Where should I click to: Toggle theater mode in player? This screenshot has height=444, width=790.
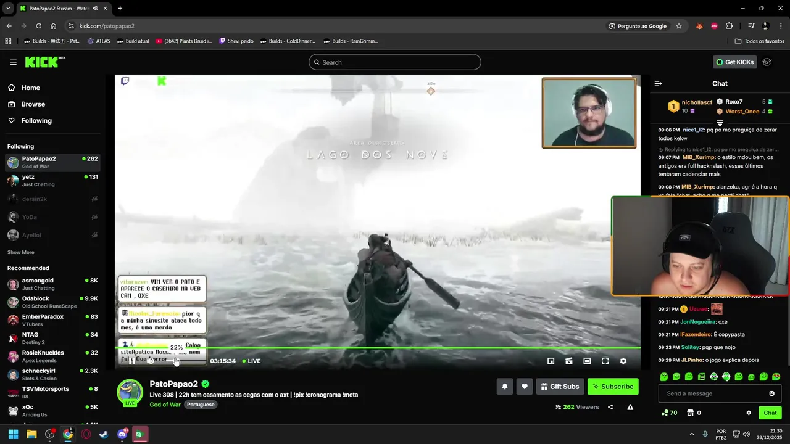[x=587, y=361]
